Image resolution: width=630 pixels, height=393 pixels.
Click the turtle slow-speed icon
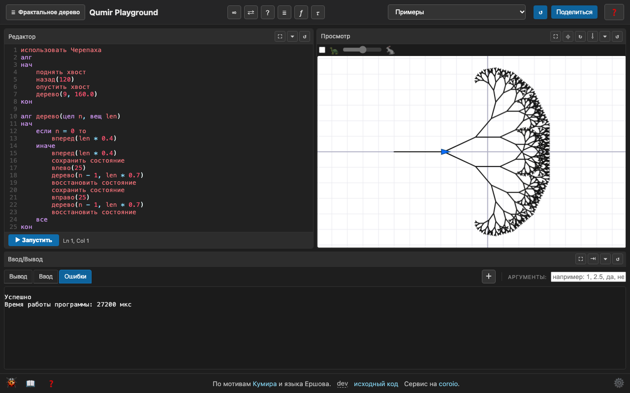tap(334, 50)
